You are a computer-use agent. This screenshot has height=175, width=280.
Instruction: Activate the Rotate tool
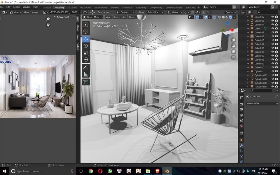click(x=85, y=46)
